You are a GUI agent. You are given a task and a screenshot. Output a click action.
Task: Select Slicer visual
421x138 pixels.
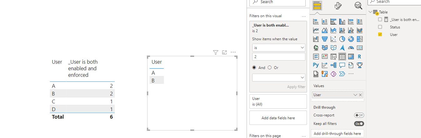tap(333, 57)
